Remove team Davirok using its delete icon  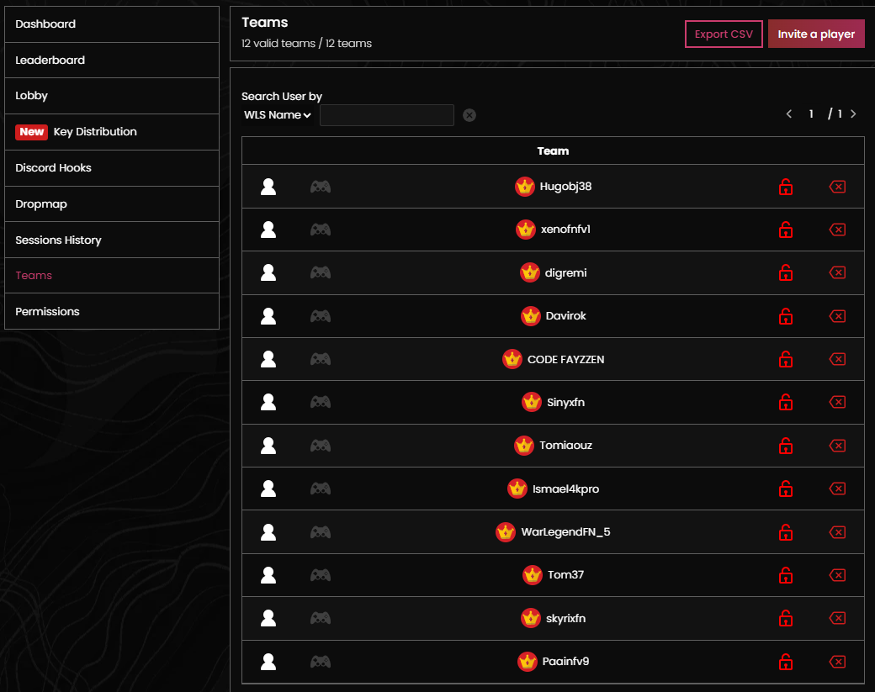837,316
